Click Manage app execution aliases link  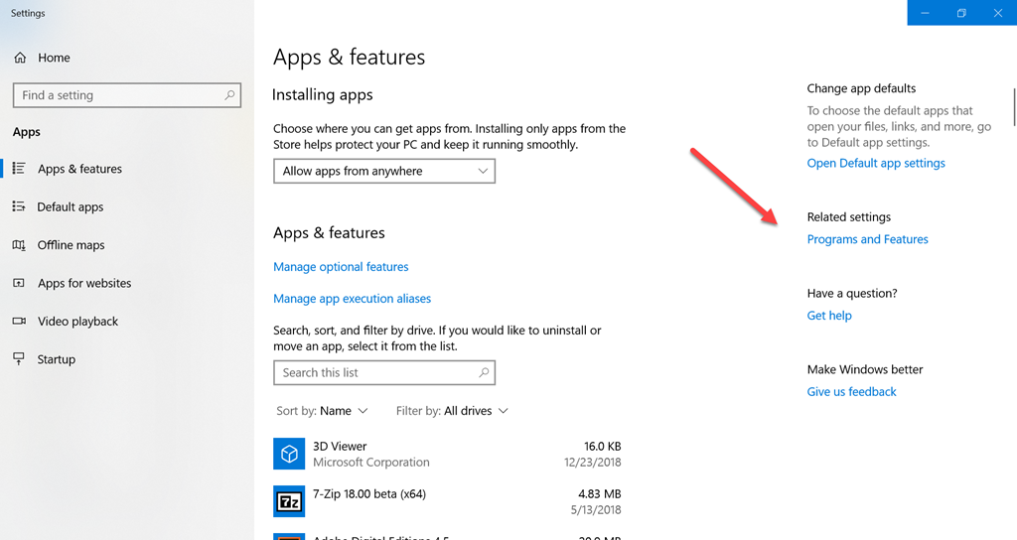point(352,299)
